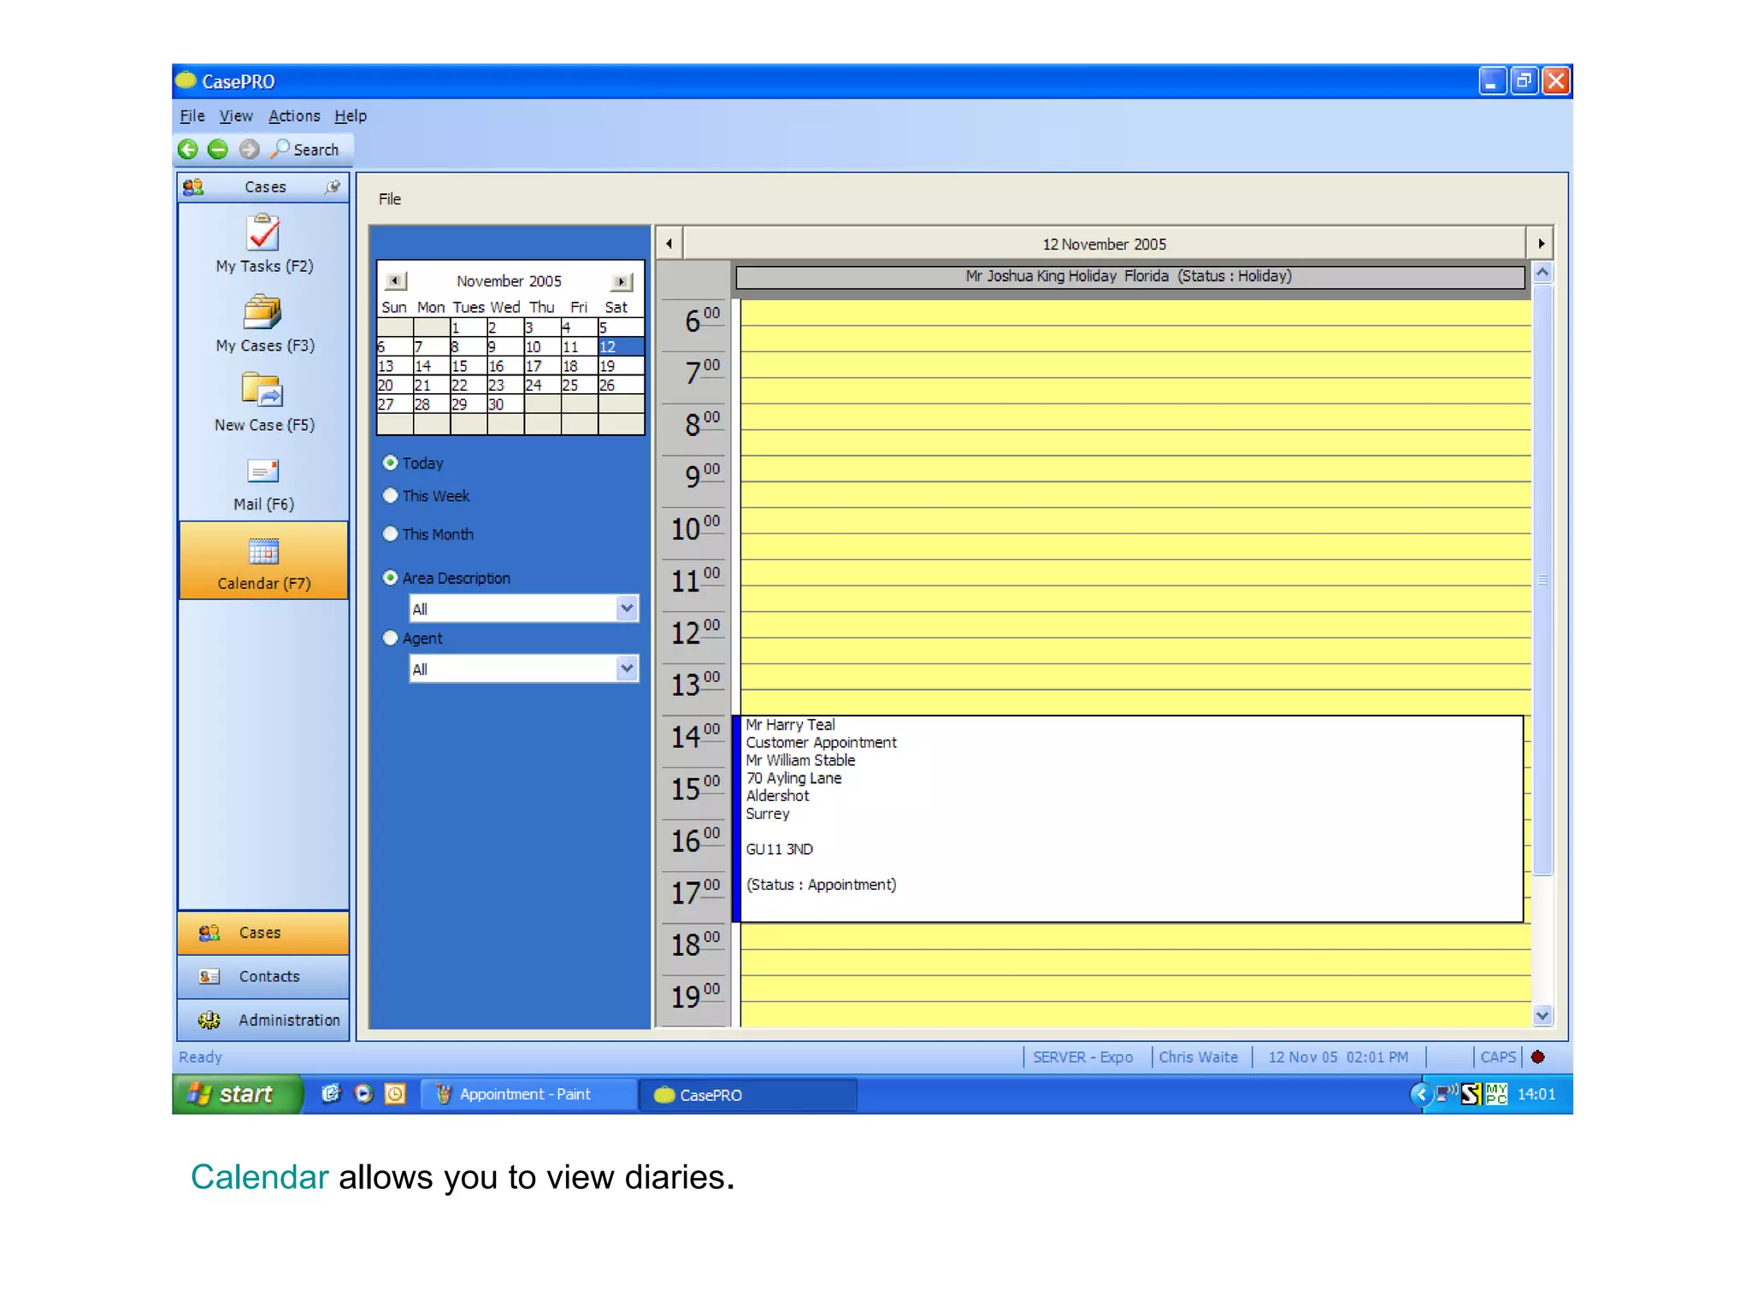Viewport: 1751px width, 1313px height.
Task: Click the grey forward arrow icon
Action: (x=249, y=150)
